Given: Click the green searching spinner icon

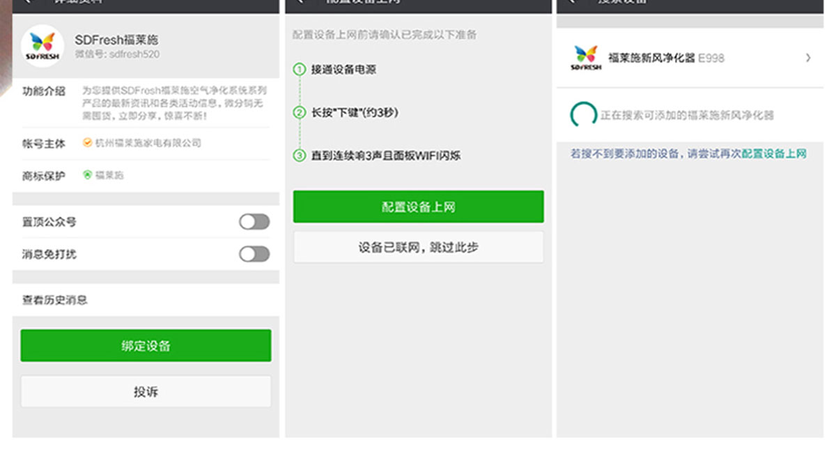Looking at the screenshot, I should (x=583, y=116).
